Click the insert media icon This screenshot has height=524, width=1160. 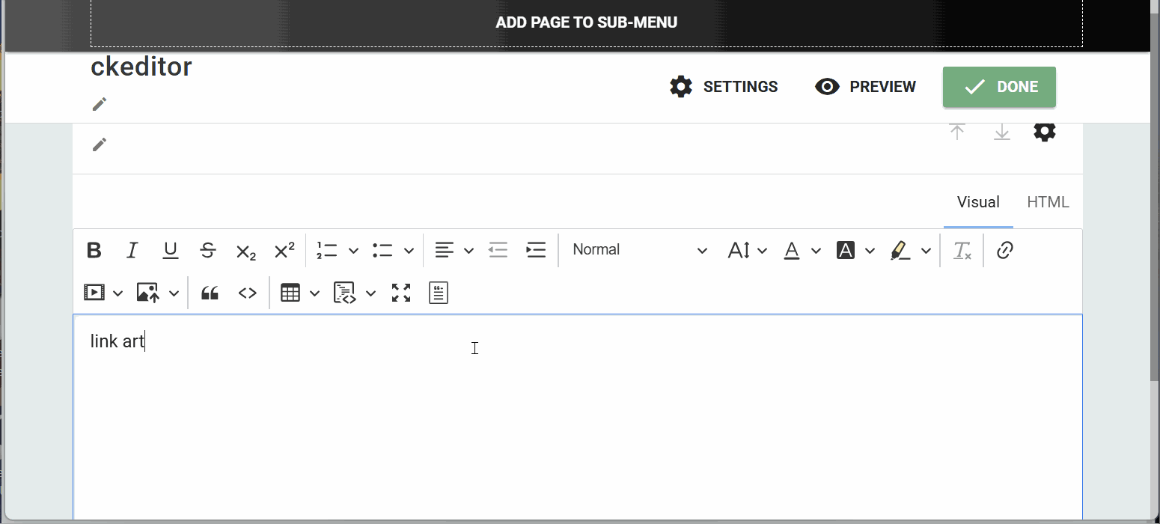[94, 293]
